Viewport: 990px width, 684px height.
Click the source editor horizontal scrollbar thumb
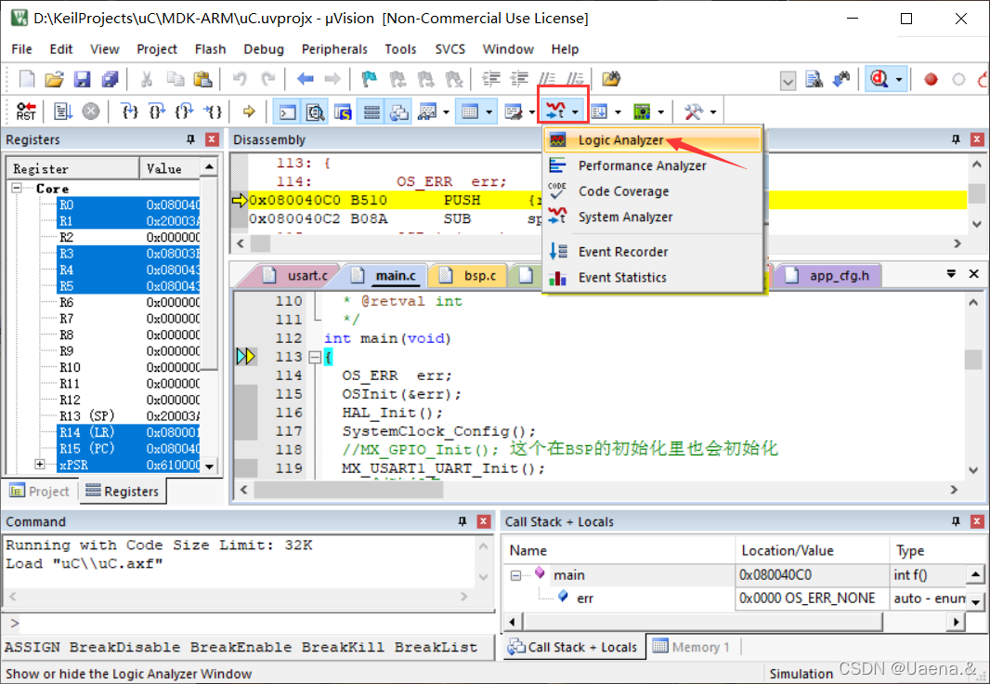[348, 490]
